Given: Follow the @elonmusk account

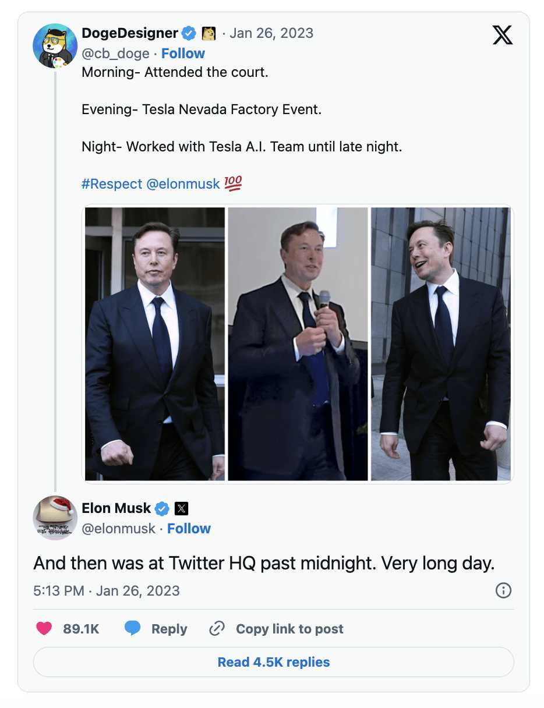Looking at the screenshot, I should (189, 529).
